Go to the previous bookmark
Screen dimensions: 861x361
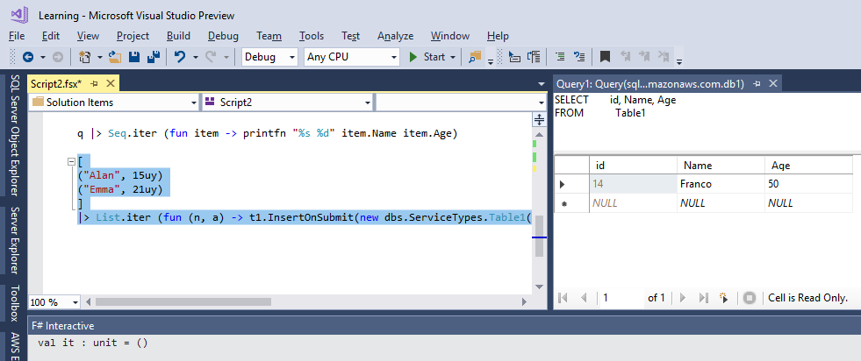pyautogui.click(x=625, y=57)
